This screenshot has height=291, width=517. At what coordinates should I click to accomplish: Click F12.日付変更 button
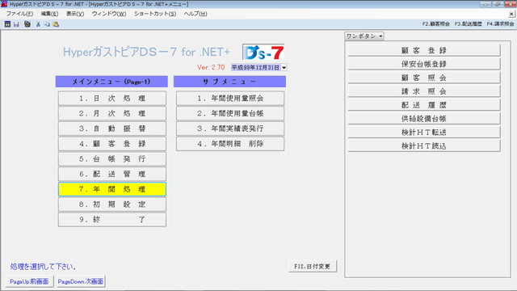pos(313,266)
